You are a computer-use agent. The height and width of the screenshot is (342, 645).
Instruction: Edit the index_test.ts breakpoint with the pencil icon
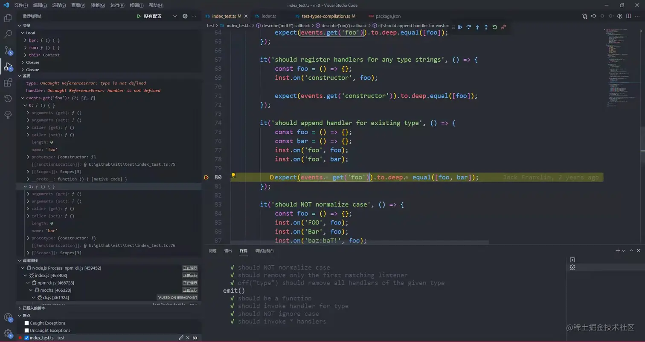coord(181,338)
